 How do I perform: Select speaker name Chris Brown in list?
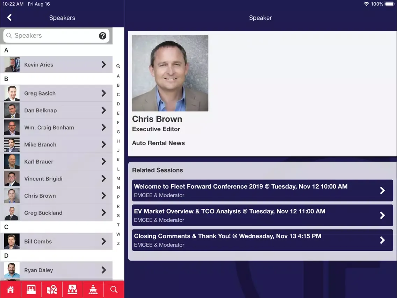[x=40, y=196]
